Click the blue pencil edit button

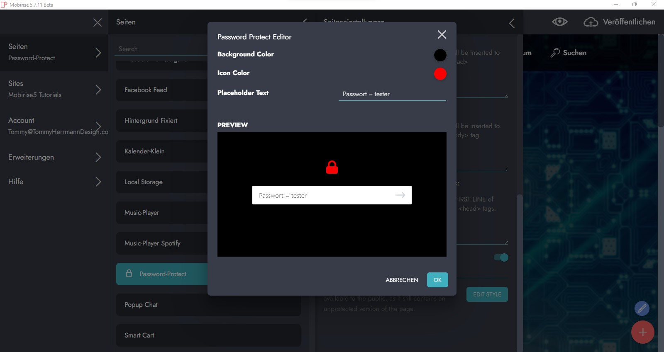[x=642, y=308]
